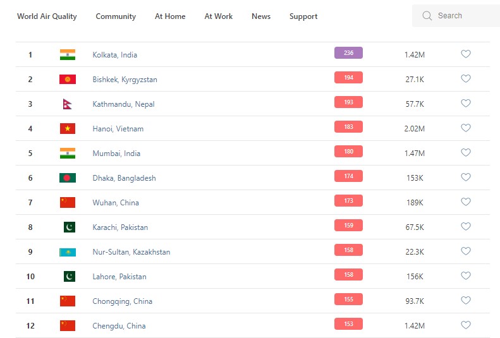Open the Support menu item
The image size is (500, 338).
[303, 16]
